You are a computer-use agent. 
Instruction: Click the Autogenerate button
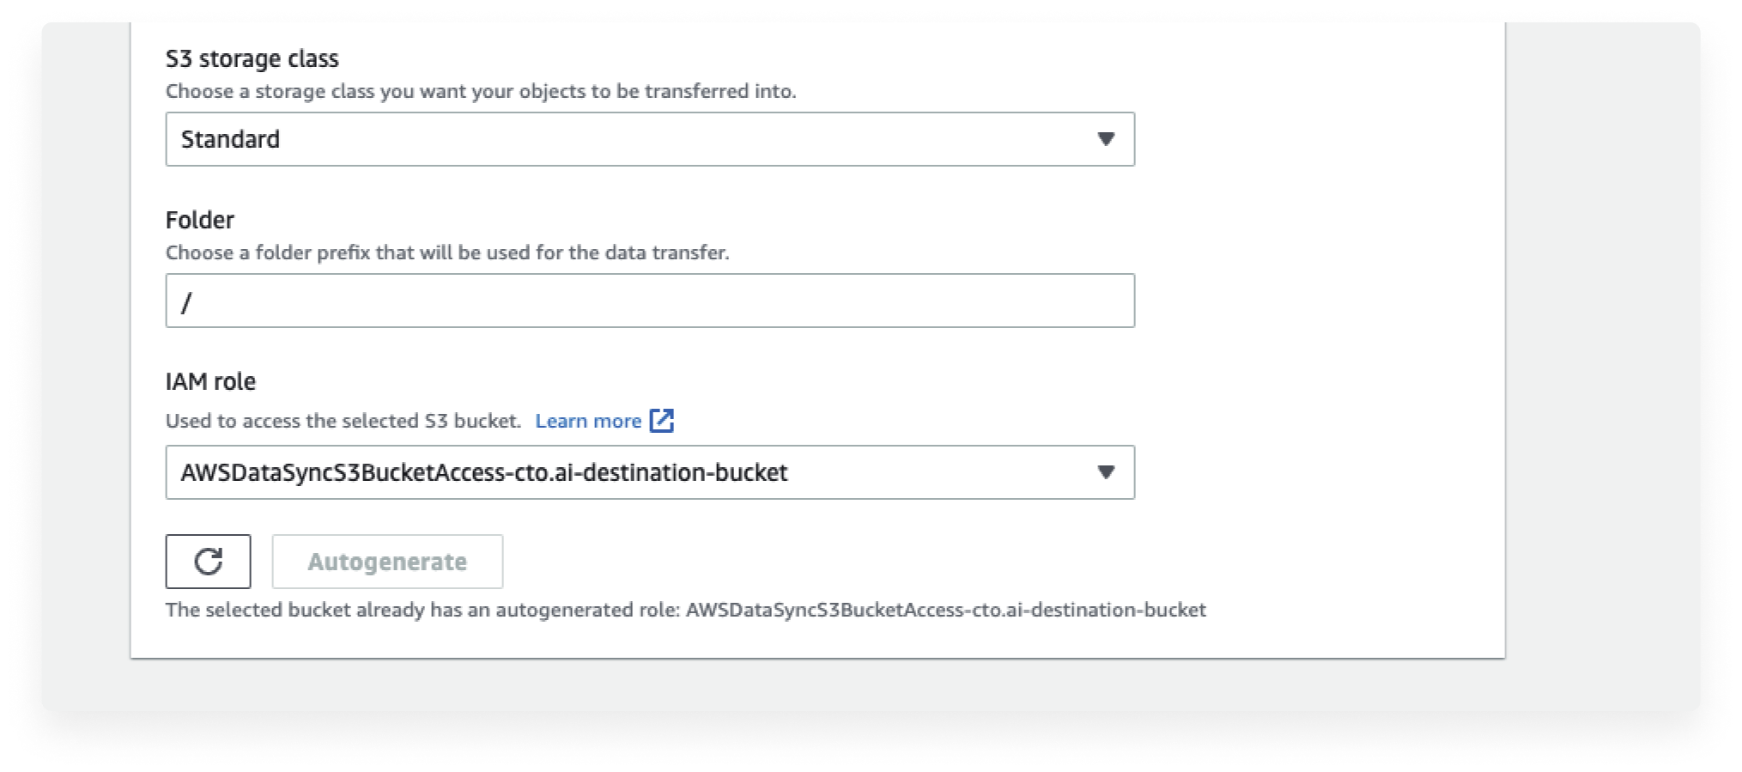pyautogui.click(x=387, y=562)
